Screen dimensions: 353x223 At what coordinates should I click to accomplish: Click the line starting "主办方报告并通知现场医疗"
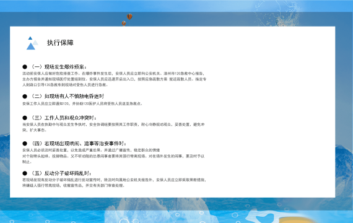pos(114,79)
